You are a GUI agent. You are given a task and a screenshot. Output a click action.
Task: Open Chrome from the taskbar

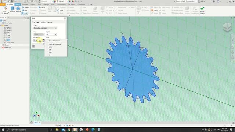click(69, 129)
